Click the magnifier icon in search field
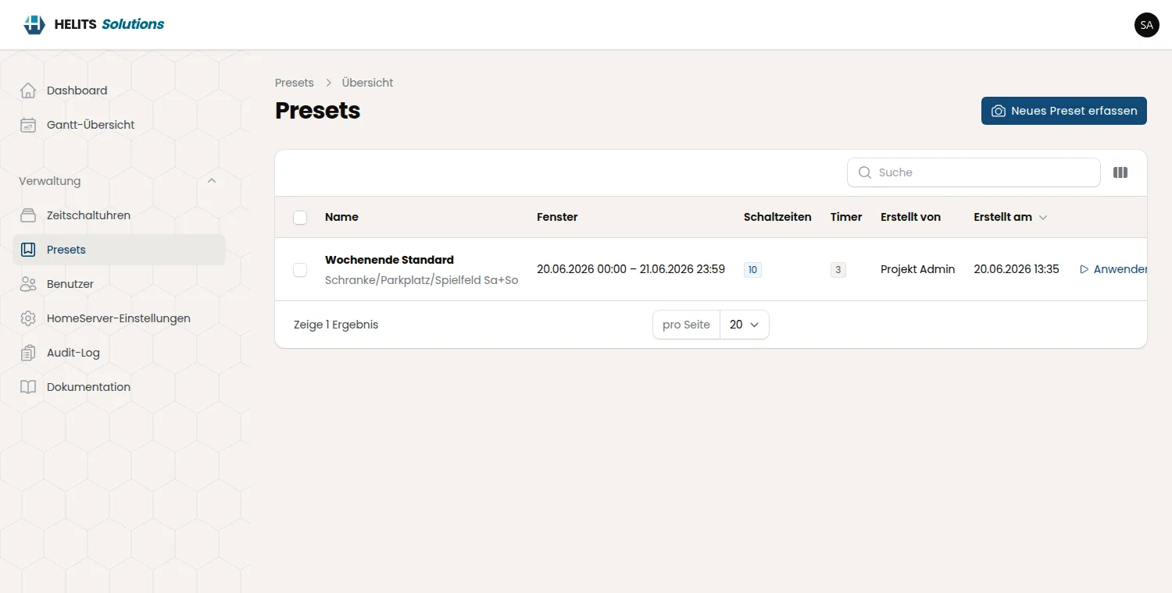Screen dimensions: 1172x593 [864, 172]
